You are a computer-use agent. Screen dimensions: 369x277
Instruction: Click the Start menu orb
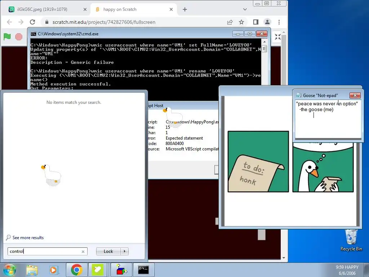[9, 270]
